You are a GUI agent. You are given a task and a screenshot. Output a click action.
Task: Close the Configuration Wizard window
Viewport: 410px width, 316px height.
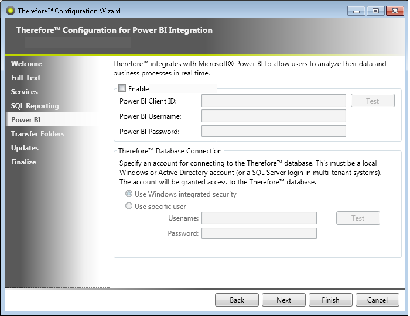pos(395,11)
